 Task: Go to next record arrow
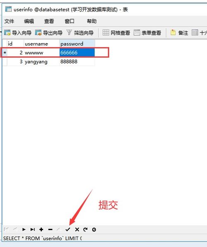tap(24, 230)
